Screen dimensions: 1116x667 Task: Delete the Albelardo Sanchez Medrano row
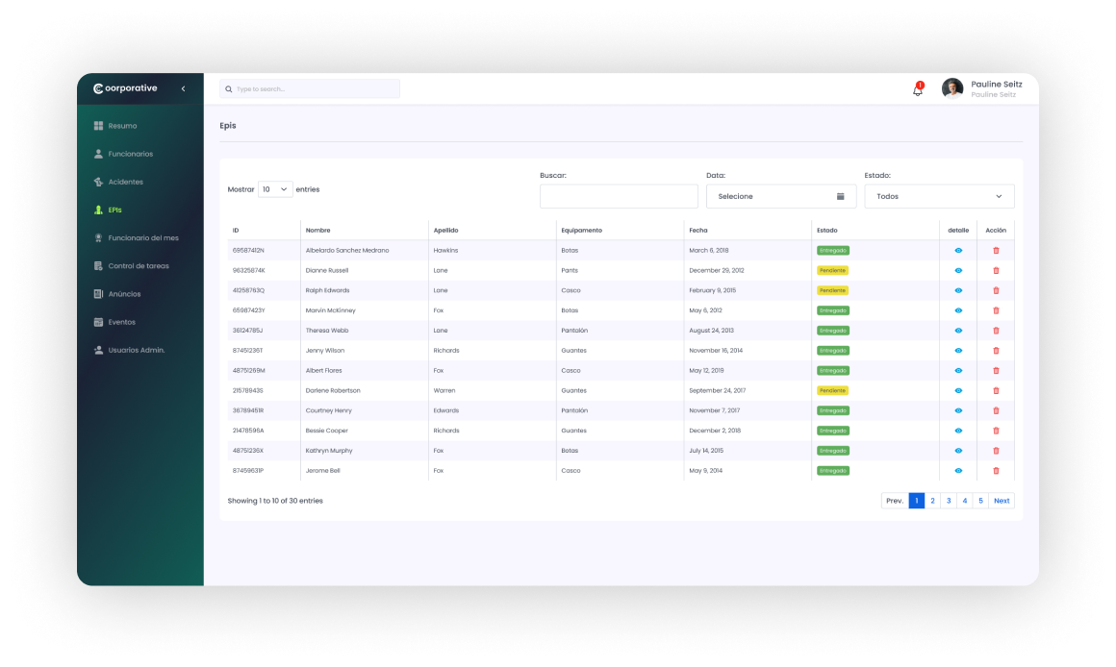click(996, 251)
